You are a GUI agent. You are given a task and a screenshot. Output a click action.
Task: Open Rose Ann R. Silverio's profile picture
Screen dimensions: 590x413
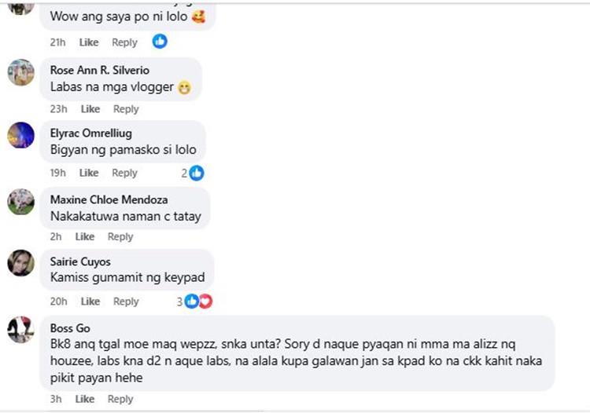(x=21, y=73)
